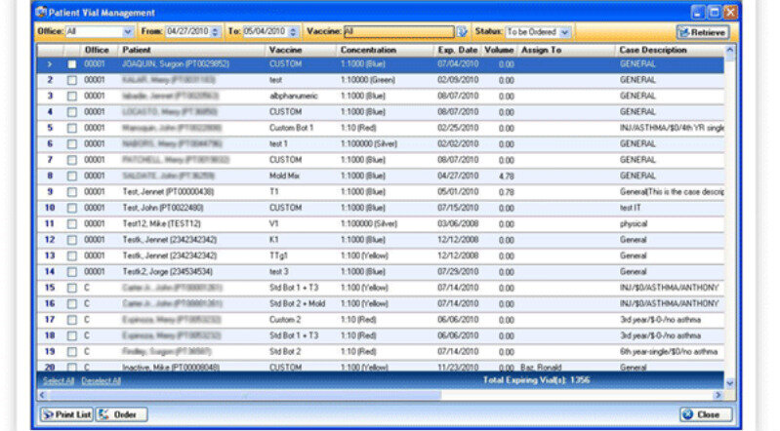Open the Office dropdown

pyautogui.click(x=128, y=32)
